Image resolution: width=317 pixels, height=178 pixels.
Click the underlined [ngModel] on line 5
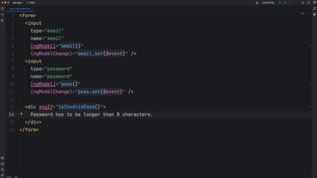coord(43,46)
